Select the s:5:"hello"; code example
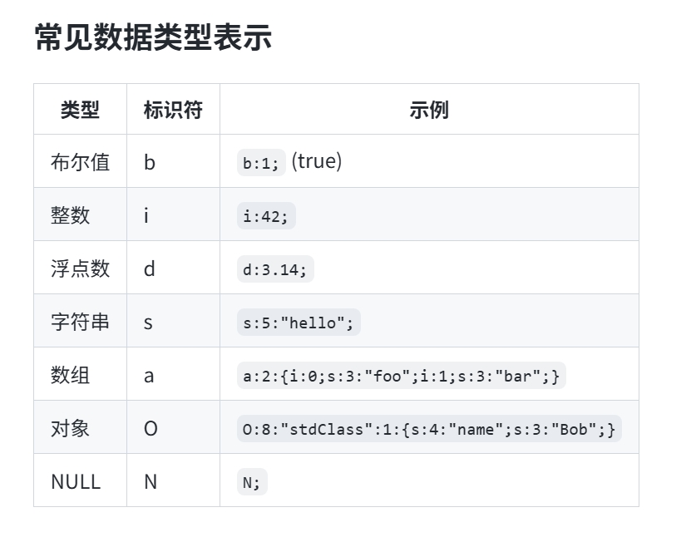The width and height of the screenshot is (691, 537). [x=299, y=323]
